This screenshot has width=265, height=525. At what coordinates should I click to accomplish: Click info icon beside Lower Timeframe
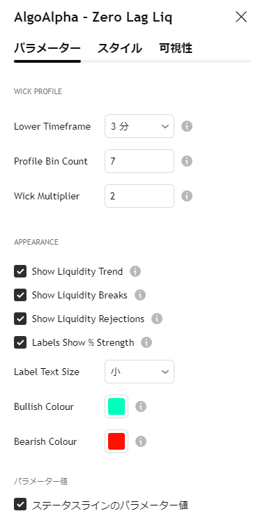(187, 127)
